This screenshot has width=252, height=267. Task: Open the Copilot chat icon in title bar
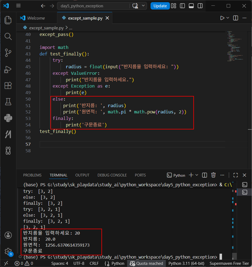[x=135, y=6]
